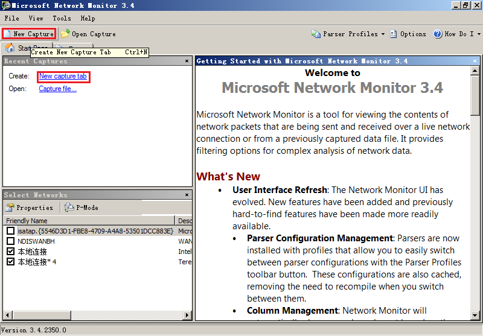The width and height of the screenshot is (483, 336).
Task: Click the Parser Configuration Management text
Action: [x=320, y=238]
